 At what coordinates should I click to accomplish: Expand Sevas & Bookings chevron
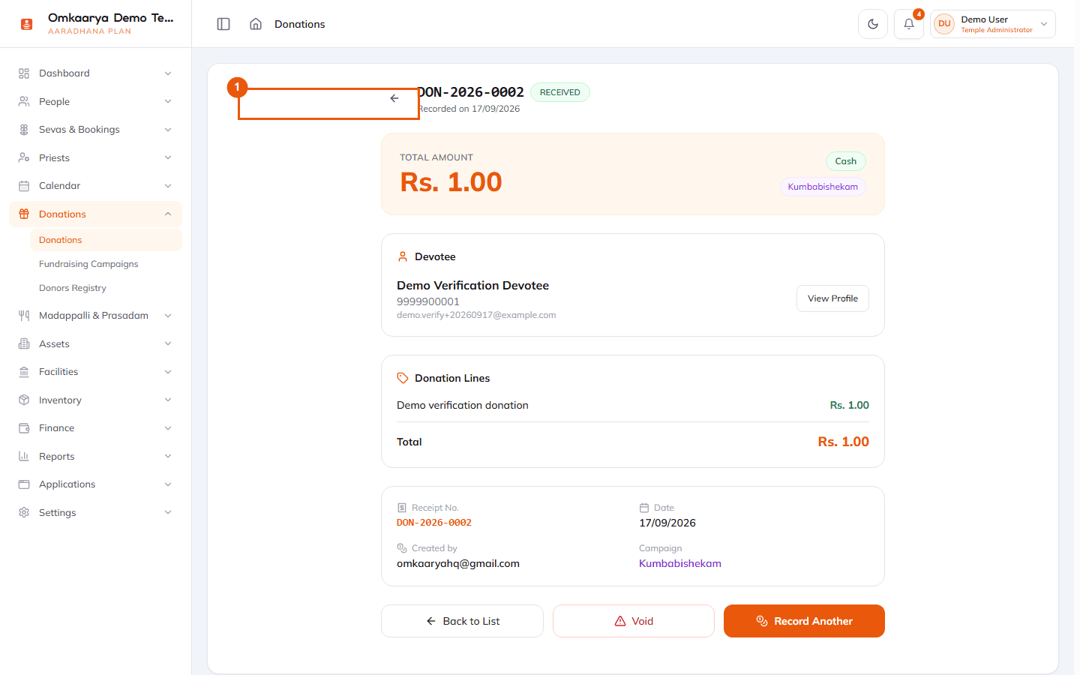click(x=168, y=130)
